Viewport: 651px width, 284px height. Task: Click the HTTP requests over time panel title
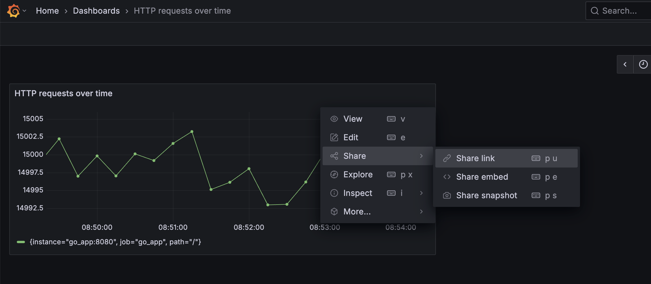point(63,93)
